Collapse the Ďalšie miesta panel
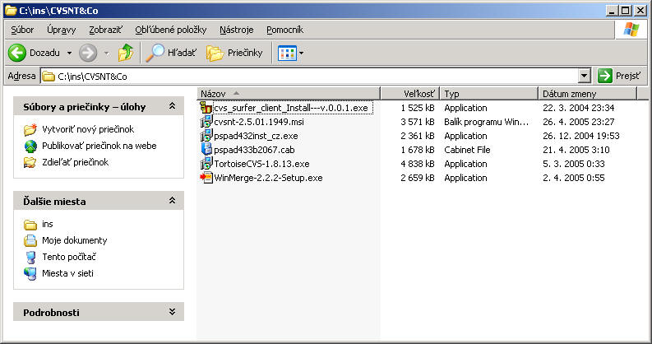 (x=172, y=201)
